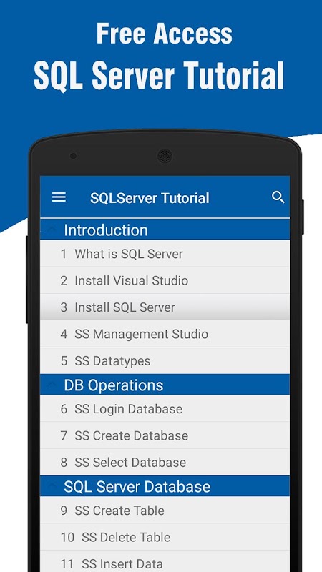Open lesson 9 SS Create Table
The height and width of the screenshot is (572, 322).
(x=165, y=510)
